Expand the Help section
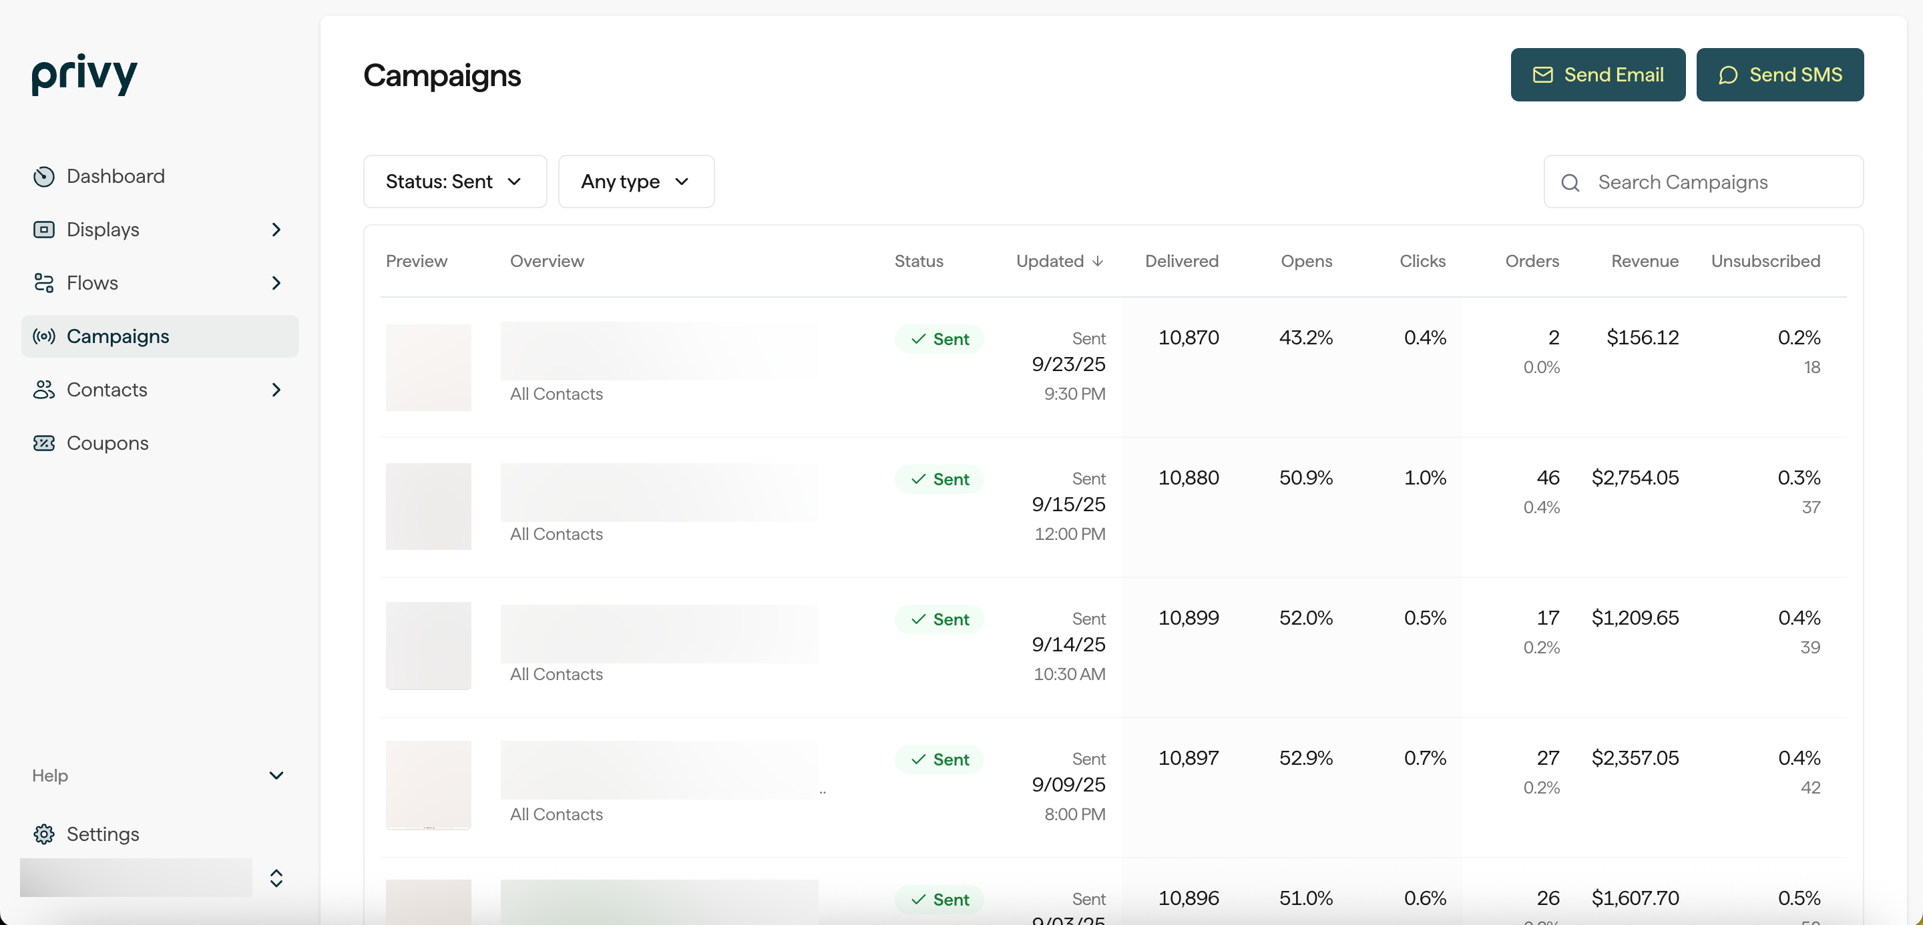The image size is (1923, 925). [276, 776]
